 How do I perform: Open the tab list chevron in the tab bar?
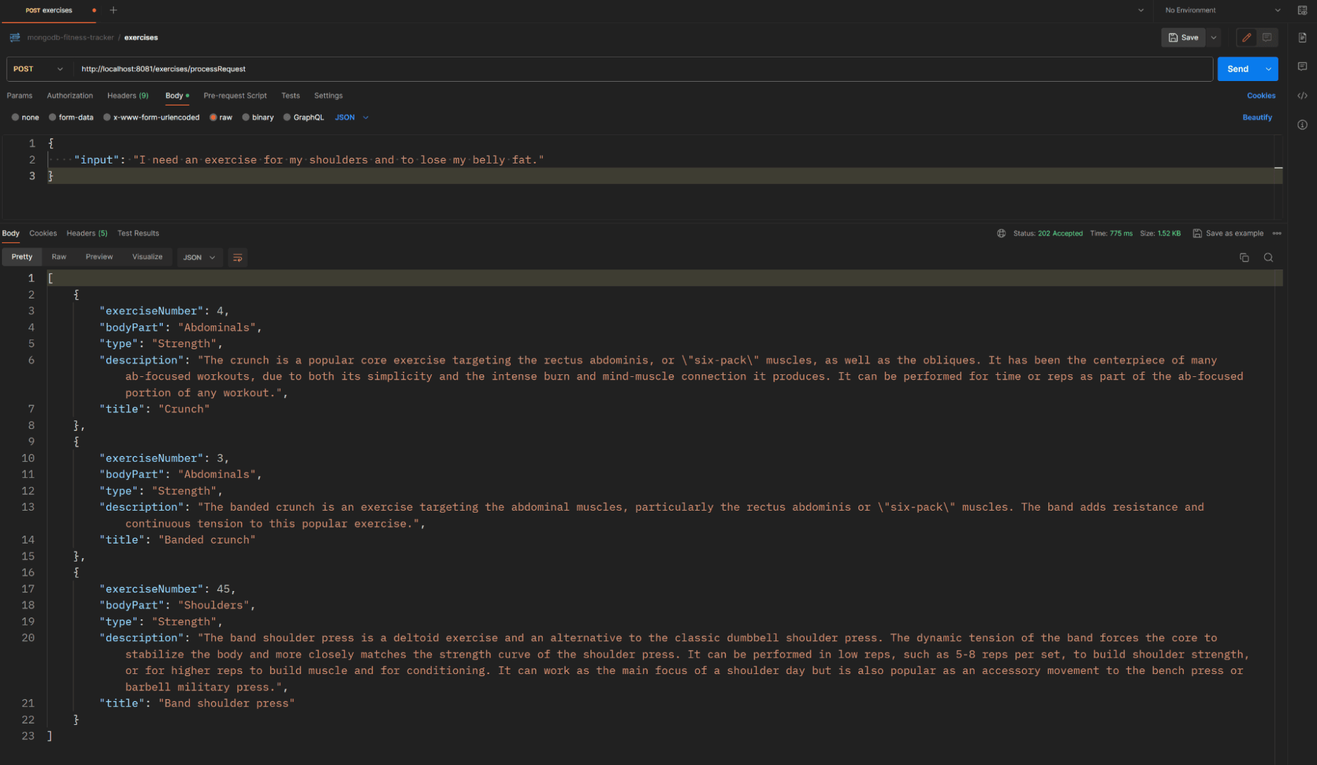pyautogui.click(x=1141, y=10)
